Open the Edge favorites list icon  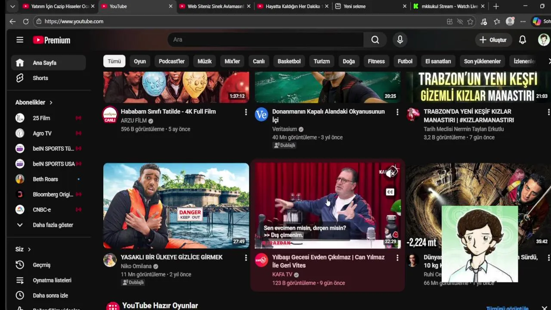click(x=497, y=22)
